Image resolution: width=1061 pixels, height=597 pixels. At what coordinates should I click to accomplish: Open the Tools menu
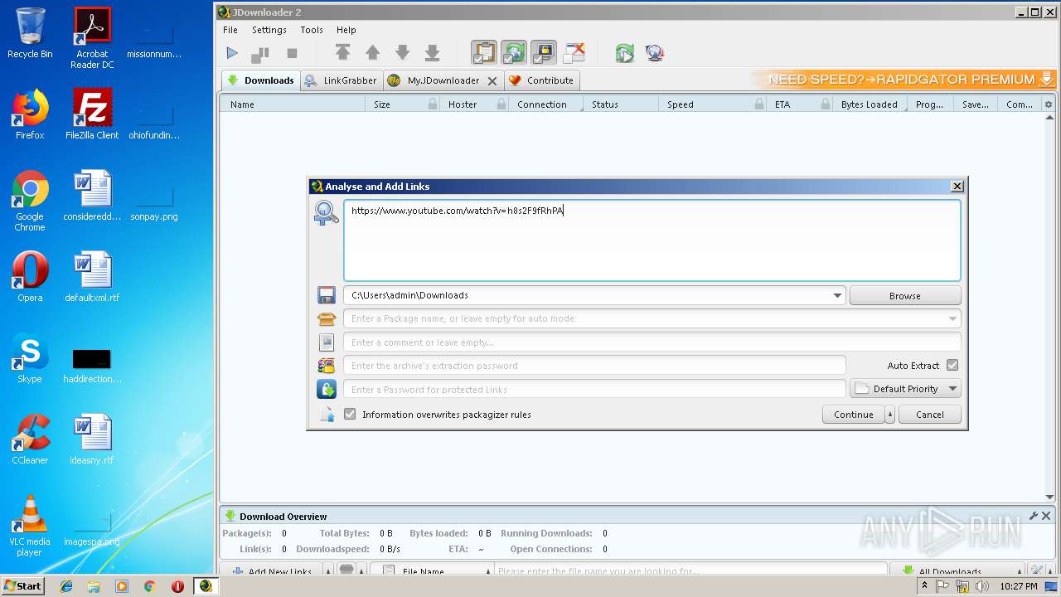coord(312,30)
